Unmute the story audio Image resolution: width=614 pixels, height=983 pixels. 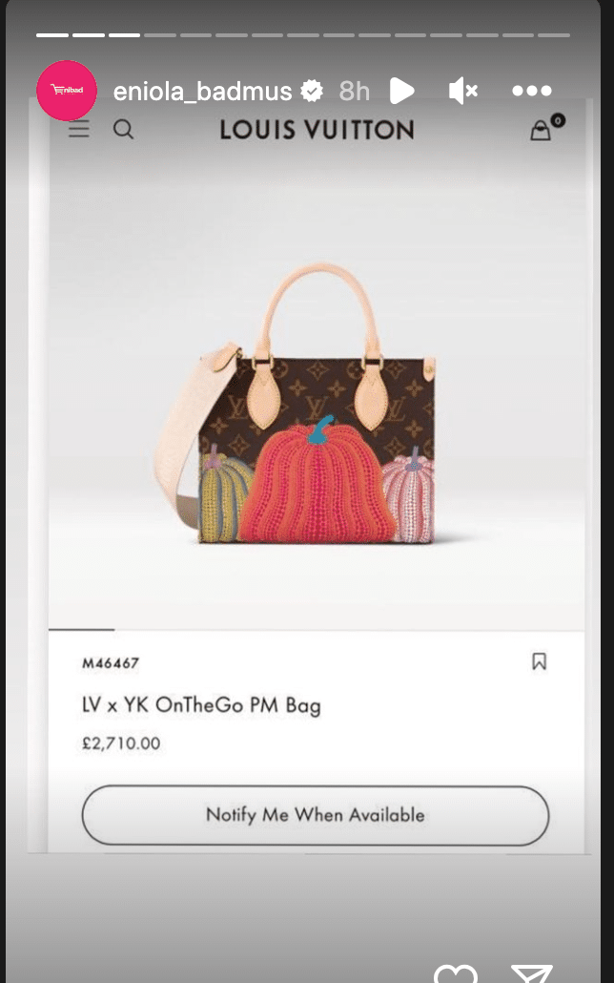tap(463, 92)
